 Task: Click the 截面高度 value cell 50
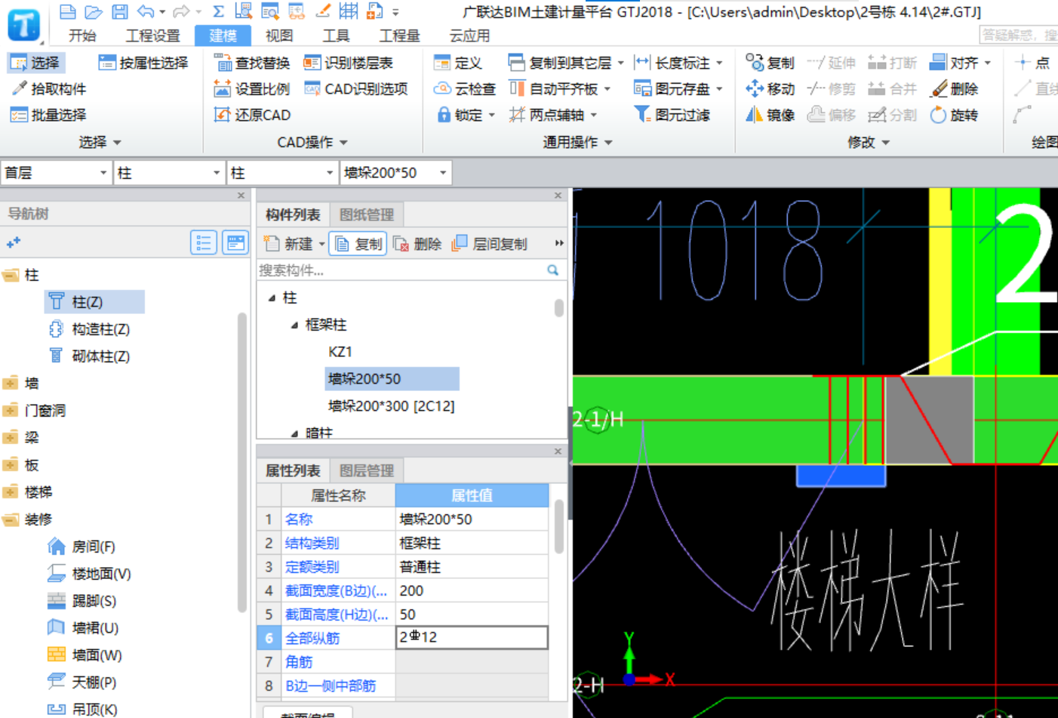(472, 614)
